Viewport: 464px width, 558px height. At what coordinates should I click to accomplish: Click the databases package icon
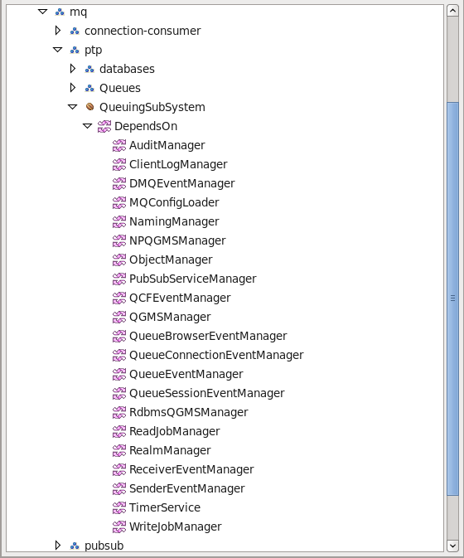(x=89, y=69)
